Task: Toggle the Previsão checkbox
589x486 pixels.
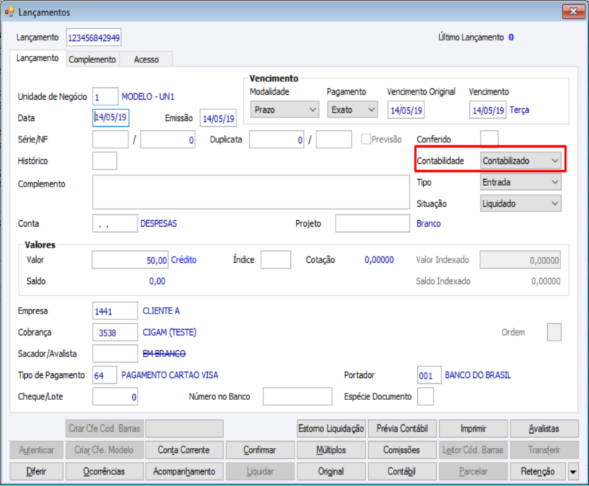Action: point(366,139)
